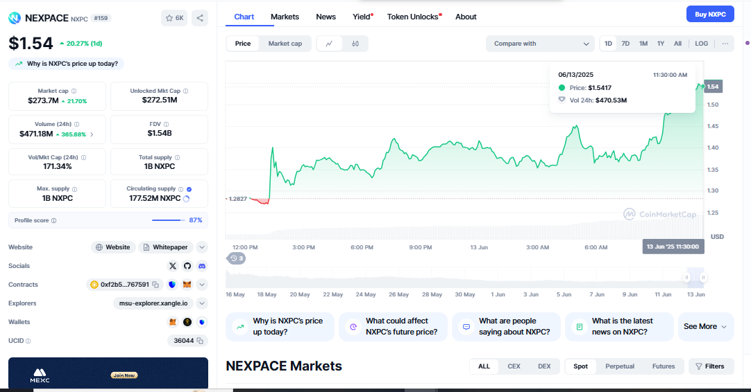Set chart range to 1Y
This screenshot has height=392, width=751.
point(661,44)
